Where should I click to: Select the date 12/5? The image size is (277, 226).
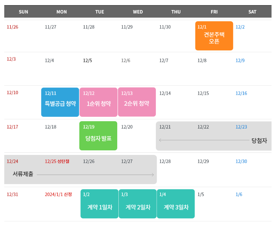[x=87, y=61]
